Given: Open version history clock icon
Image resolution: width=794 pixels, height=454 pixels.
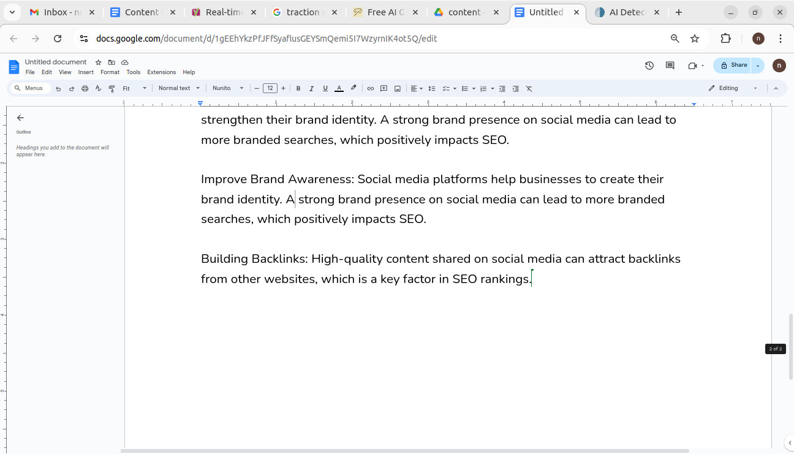Looking at the screenshot, I should point(649,66).
